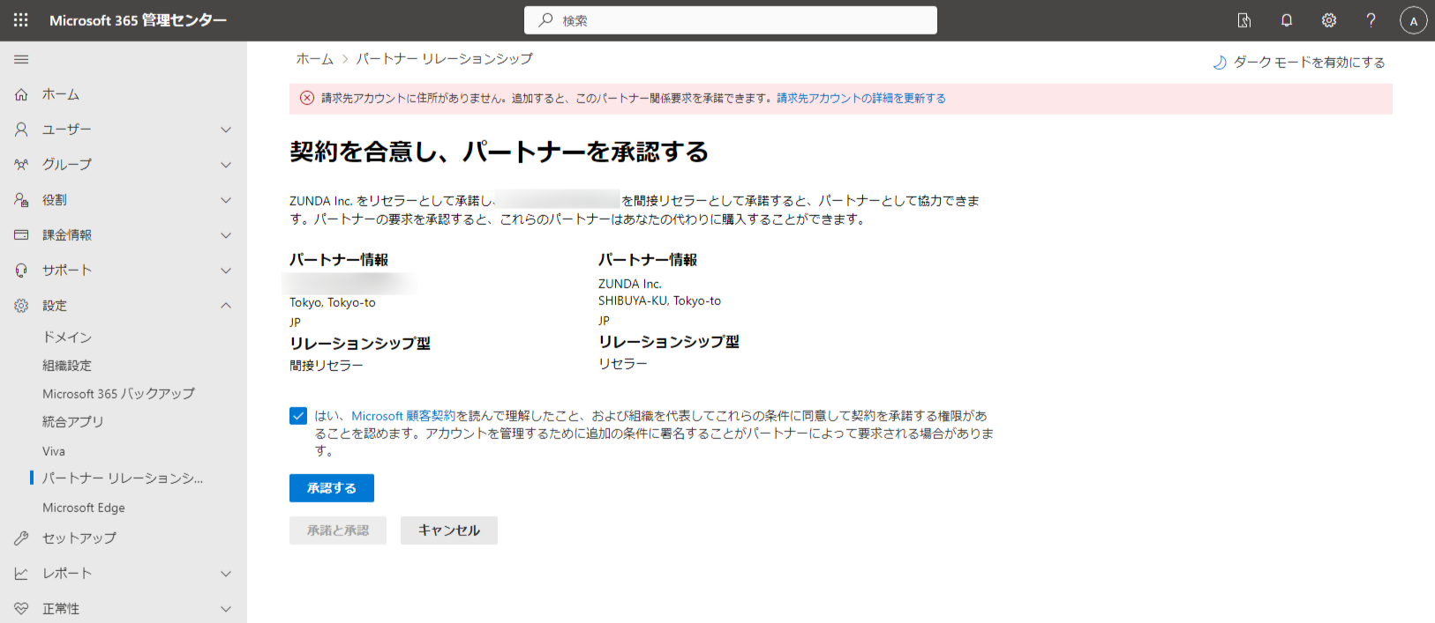Collapse the navigation menu hamburger icon
1435x623 pixels.
tap(21, 59)
